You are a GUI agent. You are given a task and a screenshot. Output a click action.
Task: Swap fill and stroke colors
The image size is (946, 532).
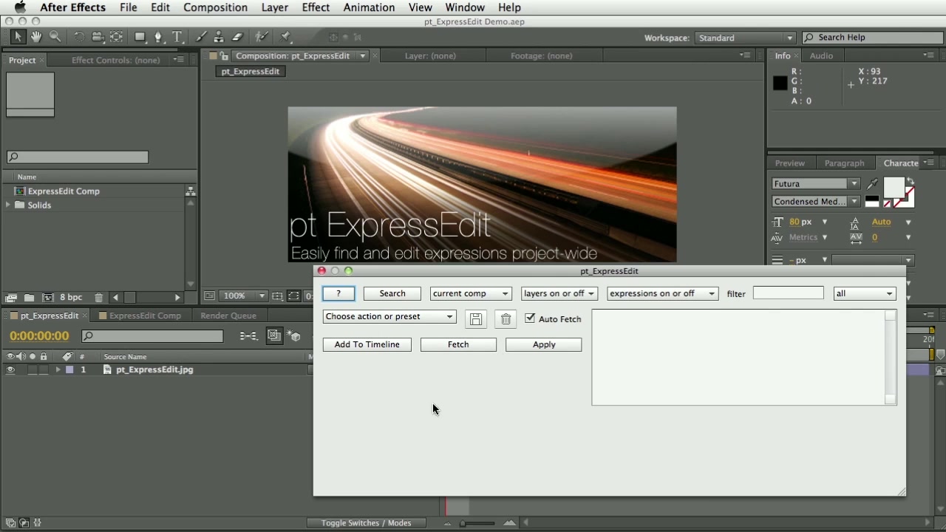pyautogui.click(x=911, y=181)
